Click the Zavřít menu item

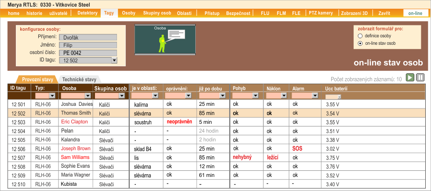[384, 13]
